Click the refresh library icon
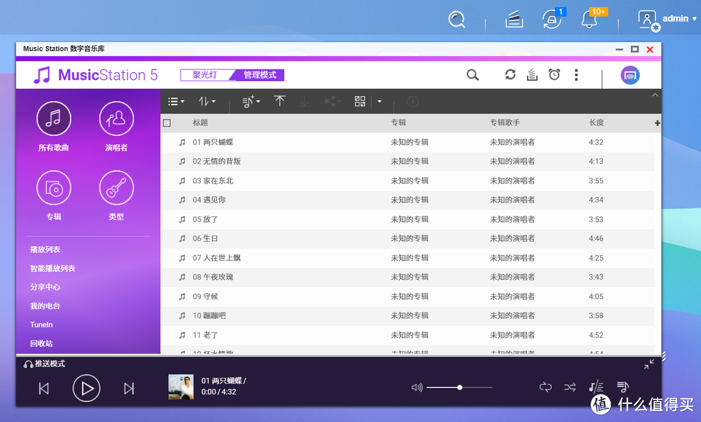This screenshot has width=701, height=422. (x=510, y=75)
